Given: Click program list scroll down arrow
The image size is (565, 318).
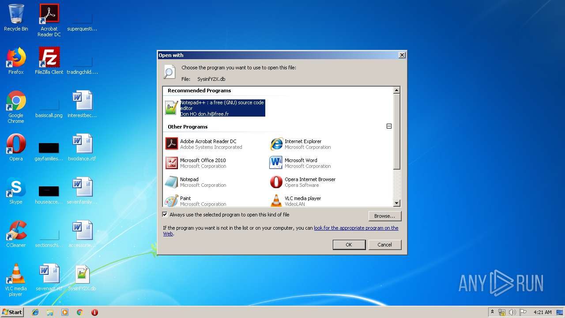Looking at the screenshot, I should [396, 203].
